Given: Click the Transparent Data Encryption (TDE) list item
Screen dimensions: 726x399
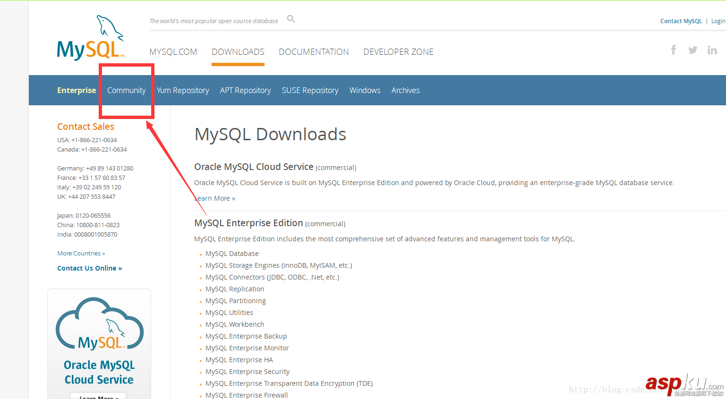Looking at the screenshot, I should (x=289, y=383).
